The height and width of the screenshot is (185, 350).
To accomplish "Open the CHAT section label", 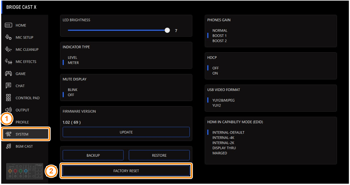I will (20, 86).
